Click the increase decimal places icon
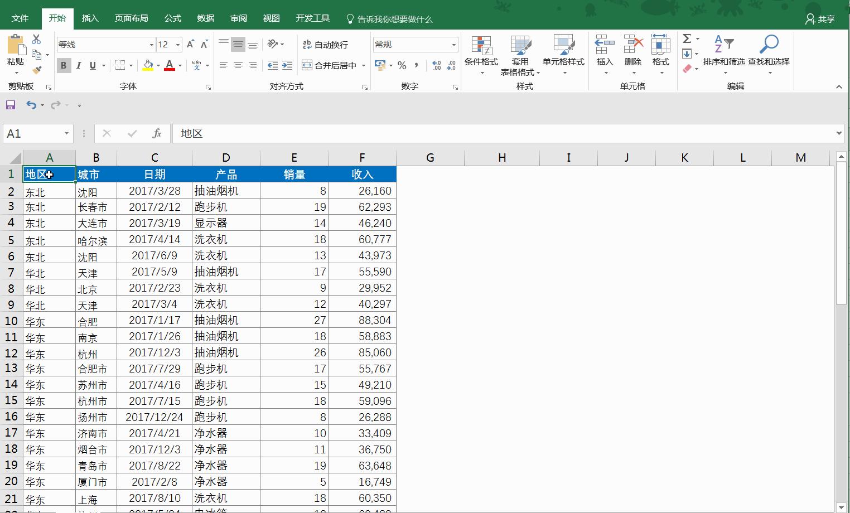 click(x=436, y=65)
